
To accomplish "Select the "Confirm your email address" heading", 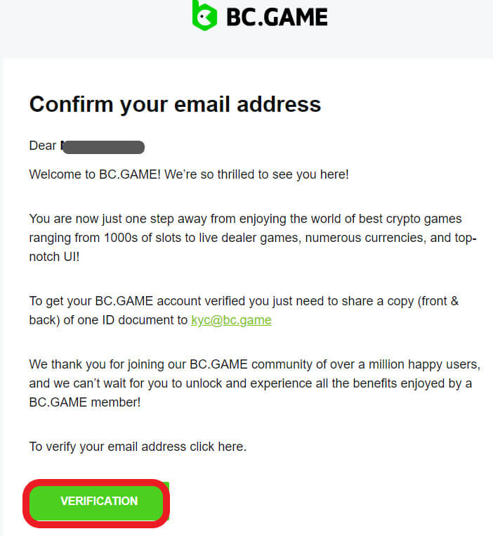I will click(x=175, y=104).
